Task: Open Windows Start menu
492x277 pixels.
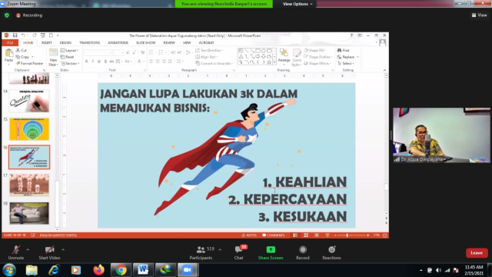Action: click(x=9, y=270)
